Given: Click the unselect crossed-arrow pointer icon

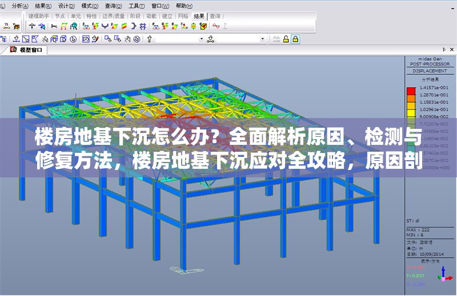Looking at the screenshot, I should tap(127, 39).
